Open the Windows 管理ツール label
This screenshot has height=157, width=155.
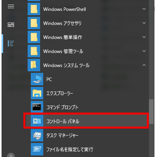point(63,51)
